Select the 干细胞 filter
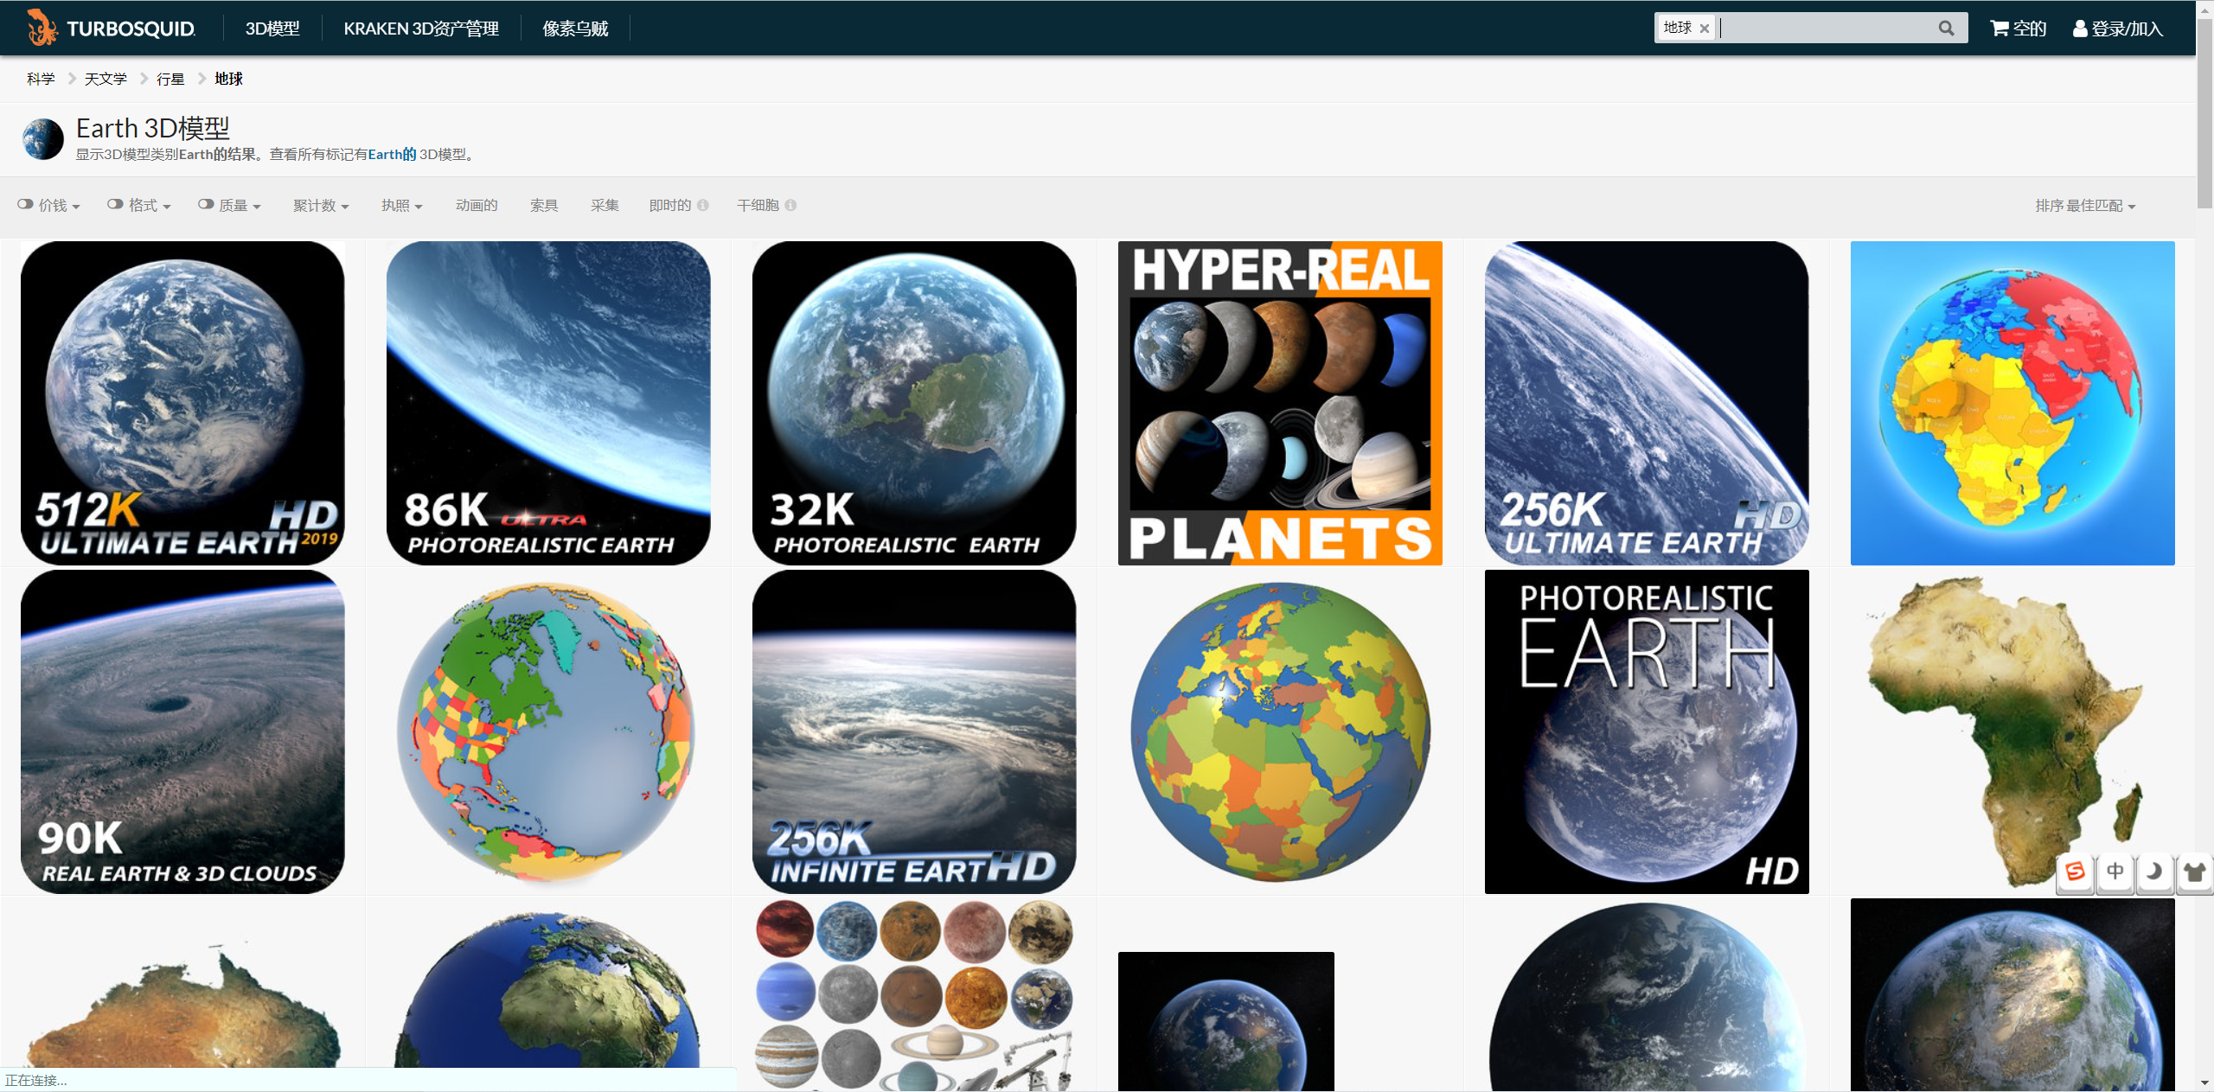 click(758, 205)
